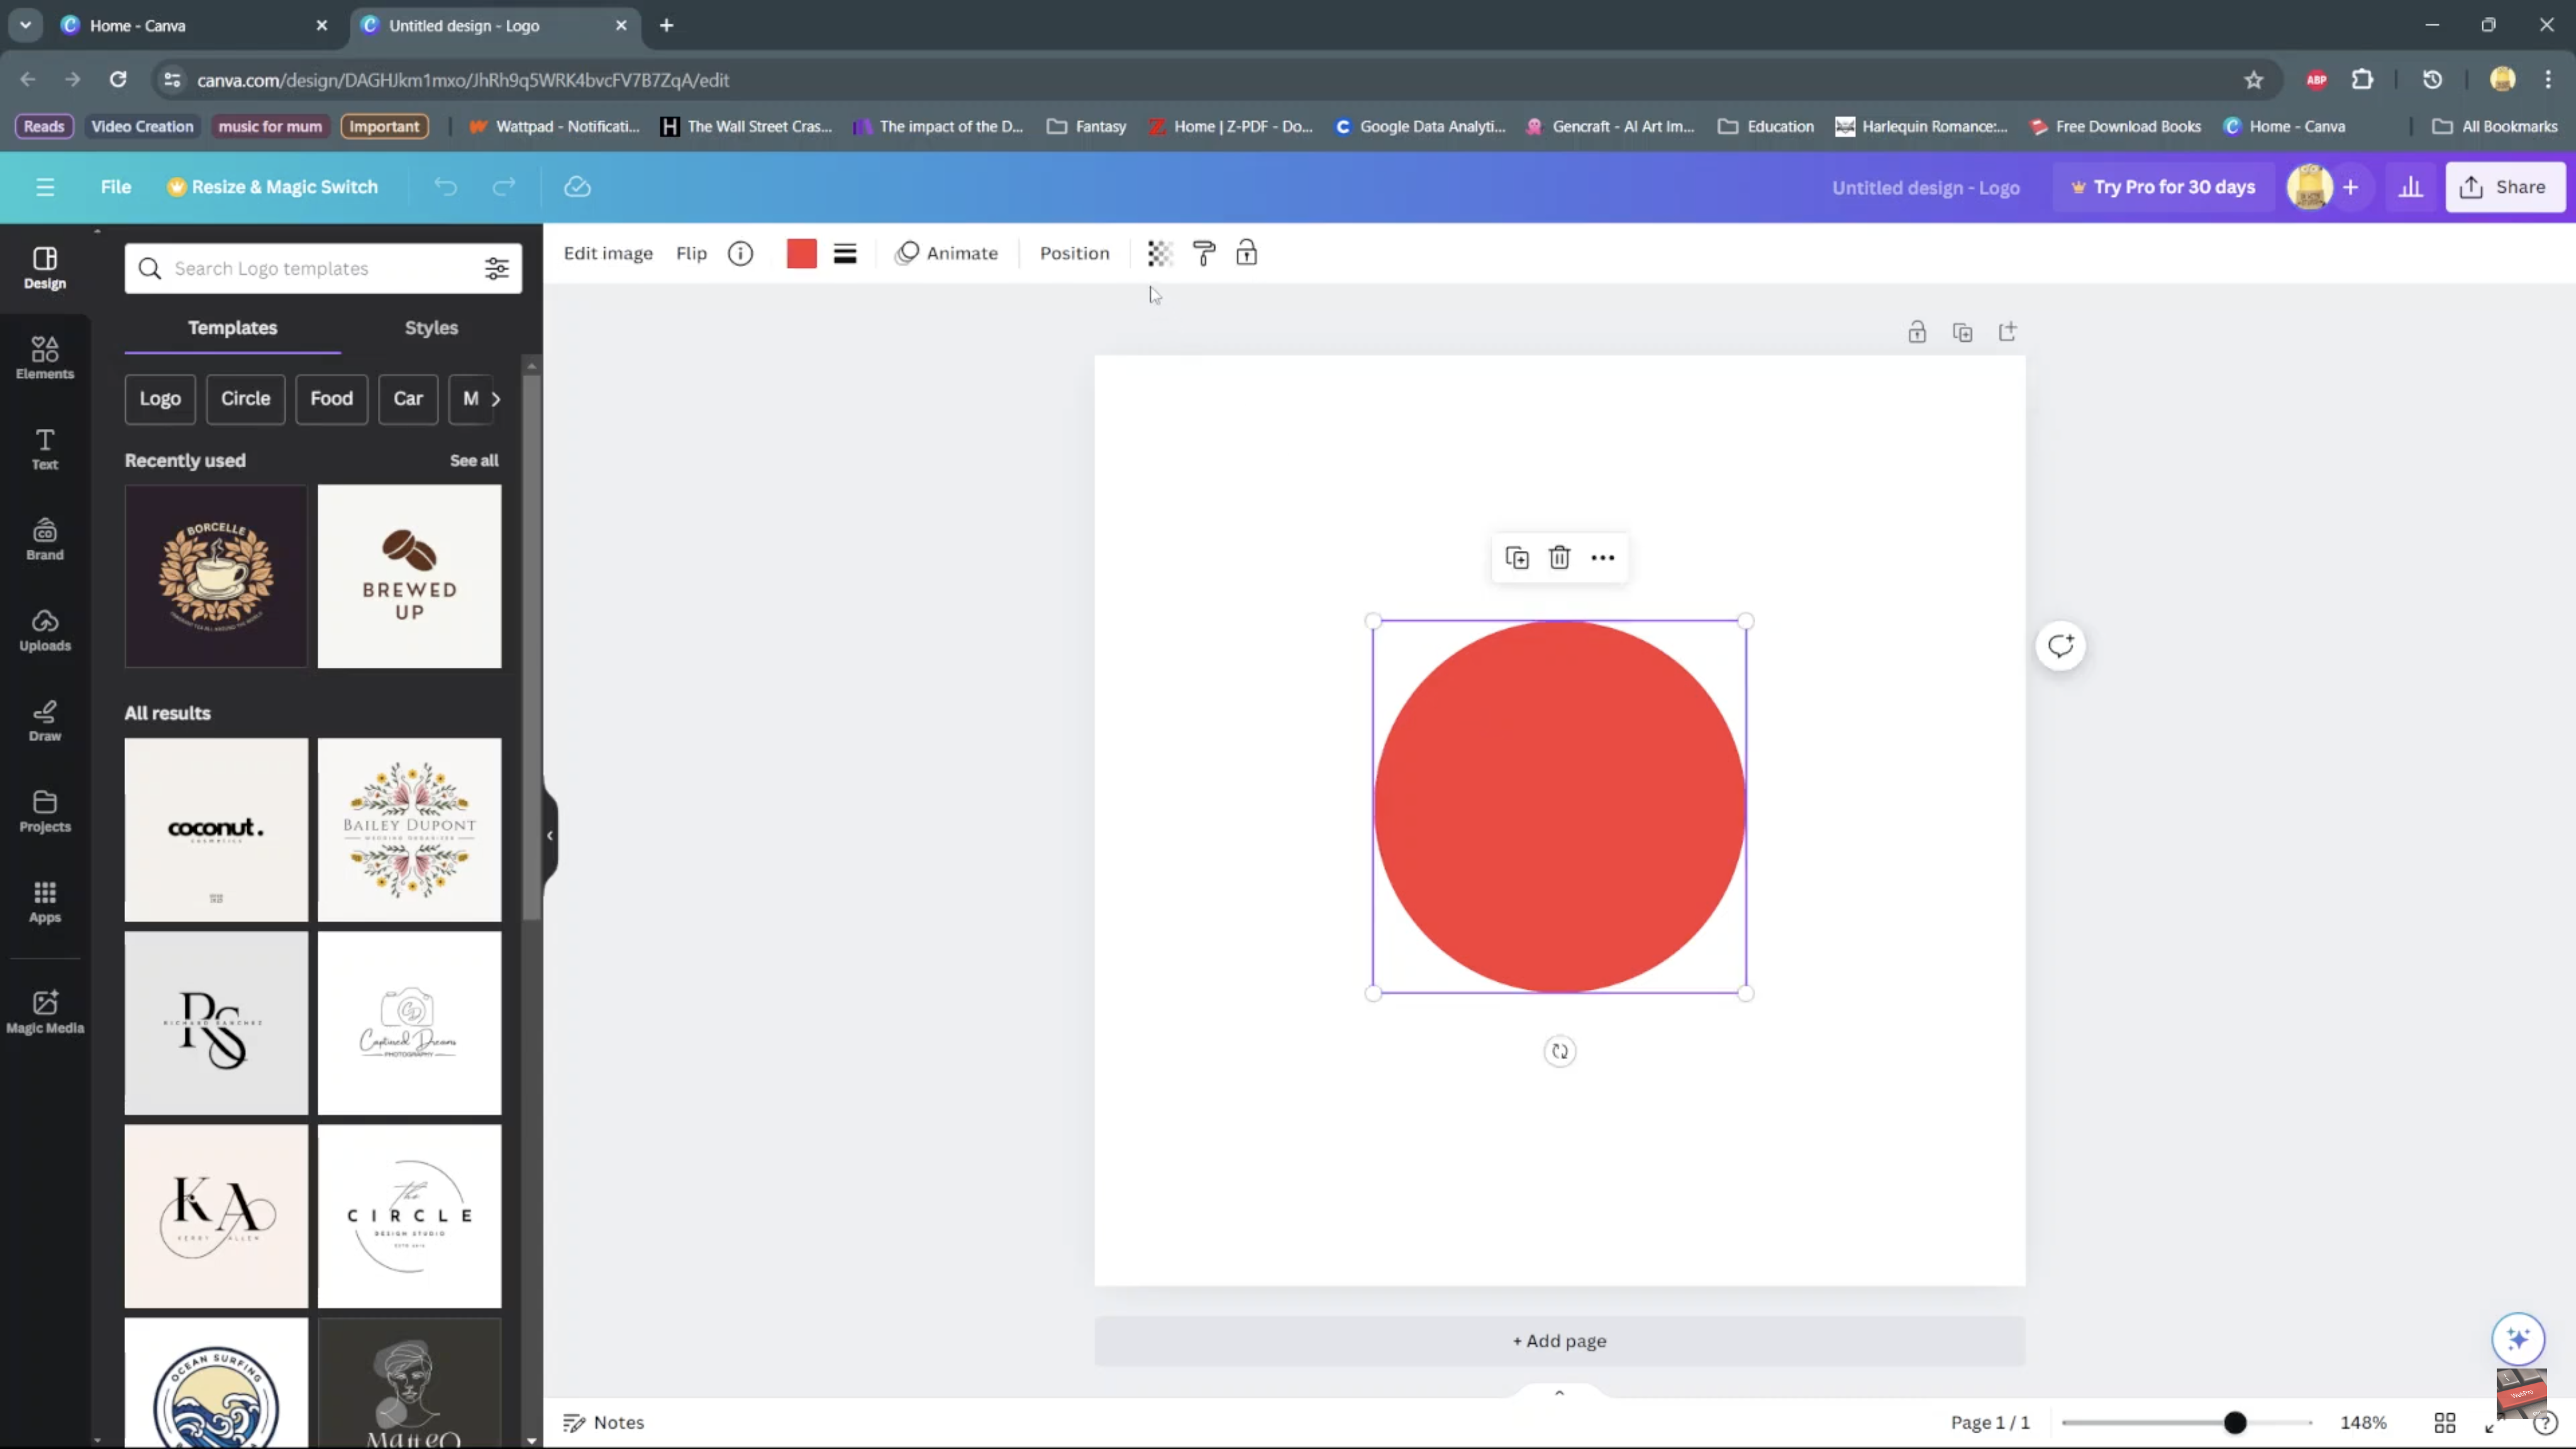This screenshot has height=1449, width=2576.
Task: Filter templates by Food chip
Action: [331, 398]
